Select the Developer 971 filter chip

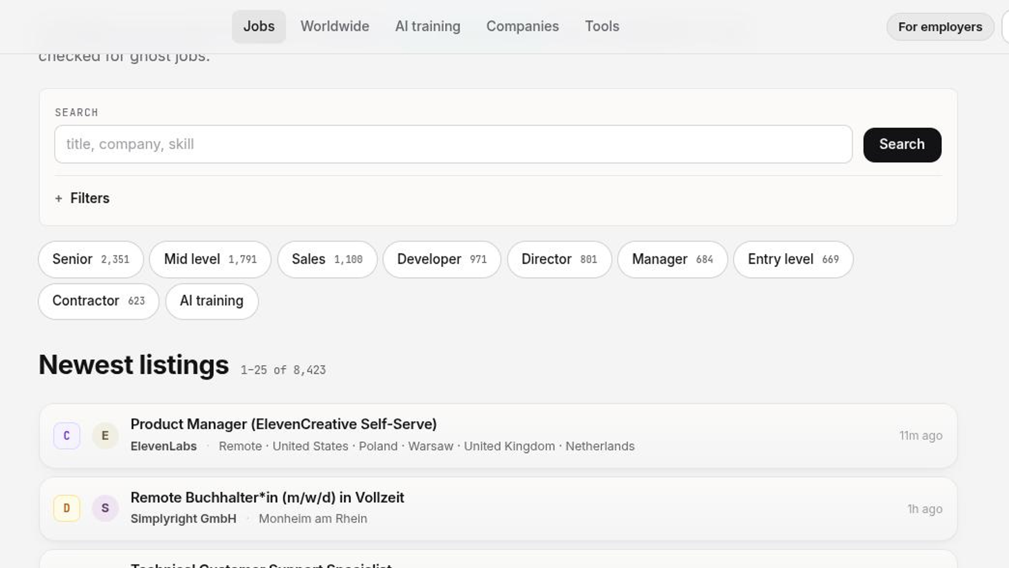442,259
